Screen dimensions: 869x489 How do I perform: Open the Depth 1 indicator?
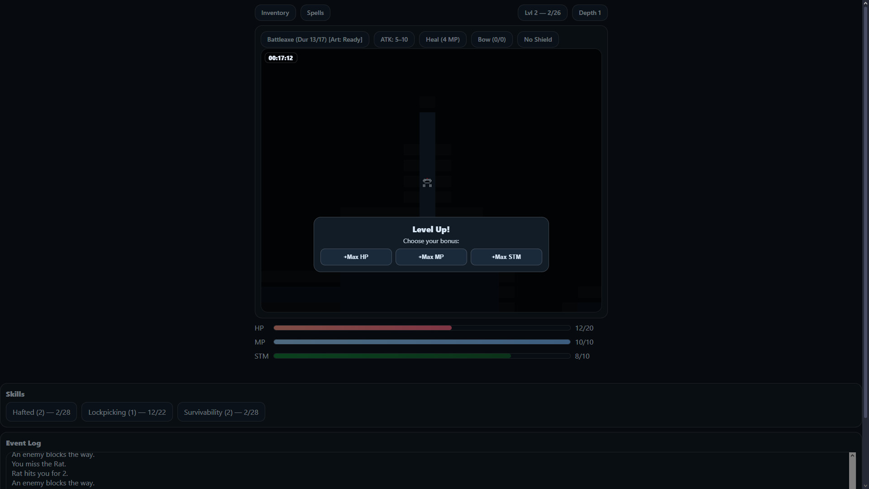coord(590,13)
